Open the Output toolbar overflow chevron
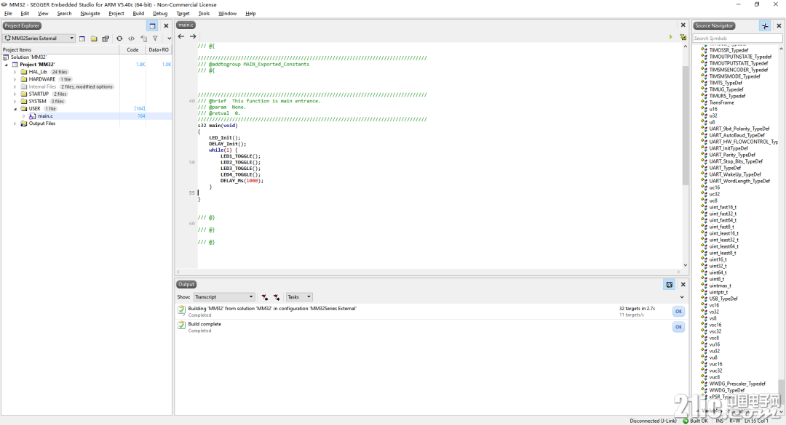The height and width of the screenshot is (425, 786). tap(682, 297)
